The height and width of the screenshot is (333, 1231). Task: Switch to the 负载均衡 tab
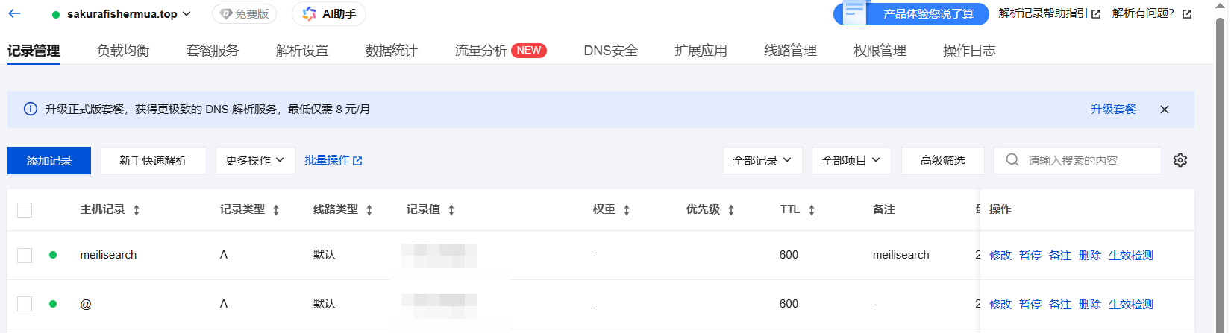pos(123,51)
